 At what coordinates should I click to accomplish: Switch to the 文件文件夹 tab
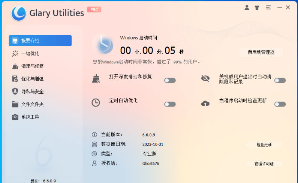coord(40,104)
